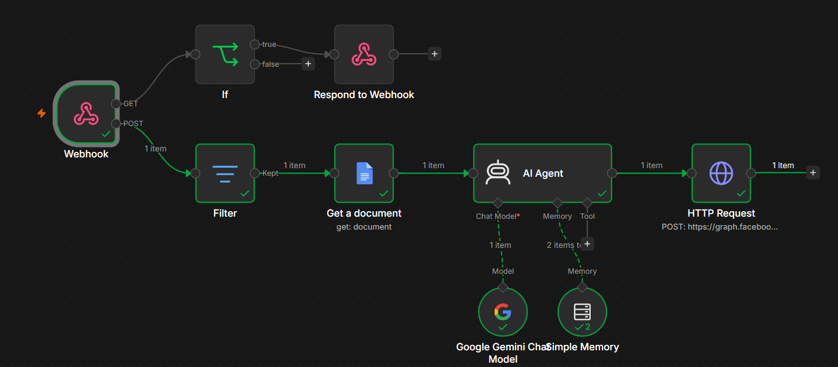Click "1 item" label above Google Gemini Model connector
The height and width of the screenshot is (367, 838).
pyautogui.click(x=500, y=245)
